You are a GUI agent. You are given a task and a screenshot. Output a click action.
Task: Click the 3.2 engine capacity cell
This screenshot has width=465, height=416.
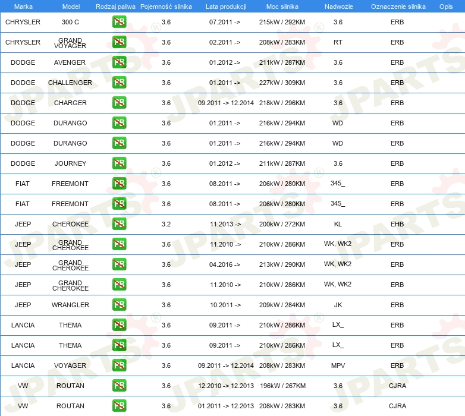(166, 224)
